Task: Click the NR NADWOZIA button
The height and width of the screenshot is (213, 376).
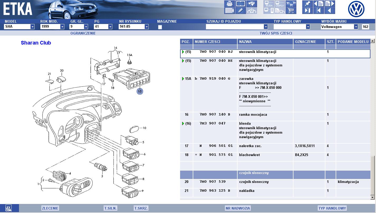Action: coord(238,208)
